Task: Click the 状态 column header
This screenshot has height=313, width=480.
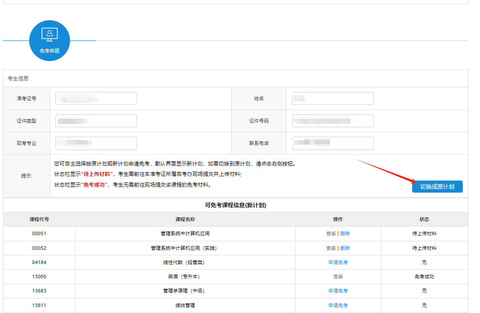Action: click(424, 219)
